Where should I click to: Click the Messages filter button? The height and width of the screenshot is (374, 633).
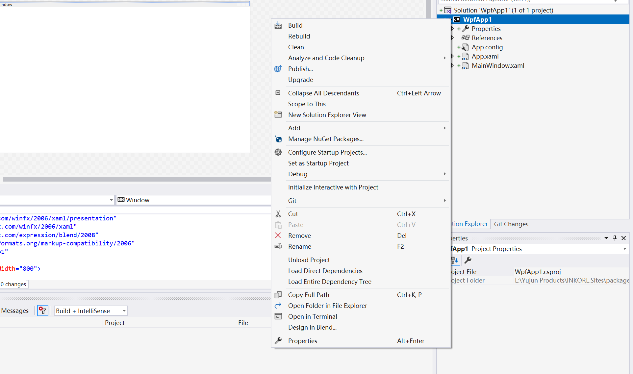click(15, 311)
